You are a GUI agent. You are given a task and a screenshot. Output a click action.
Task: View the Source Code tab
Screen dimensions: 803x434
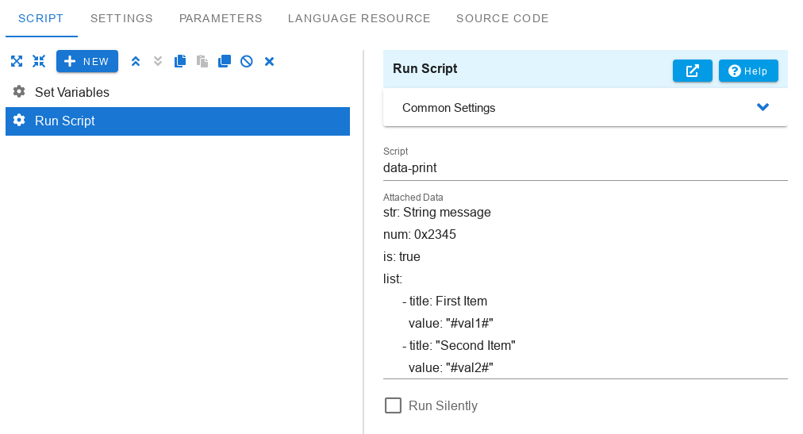(x=502, y=18)
